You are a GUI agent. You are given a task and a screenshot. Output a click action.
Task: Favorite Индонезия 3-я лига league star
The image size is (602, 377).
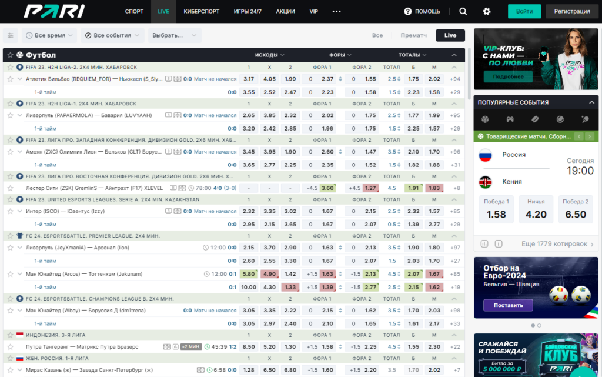pos(11,335)
